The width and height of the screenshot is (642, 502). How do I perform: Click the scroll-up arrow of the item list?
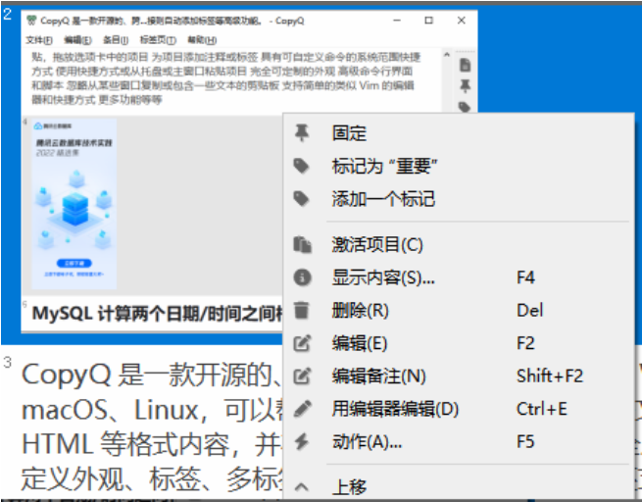pos(447,55)
